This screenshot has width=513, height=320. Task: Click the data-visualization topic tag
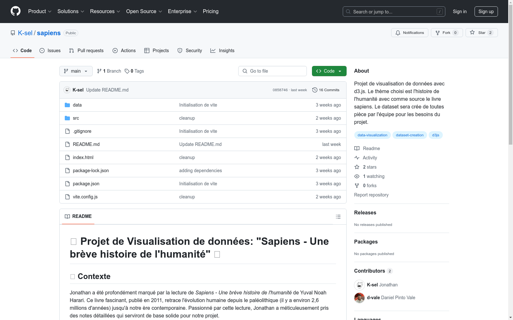(x=373, y=135)
